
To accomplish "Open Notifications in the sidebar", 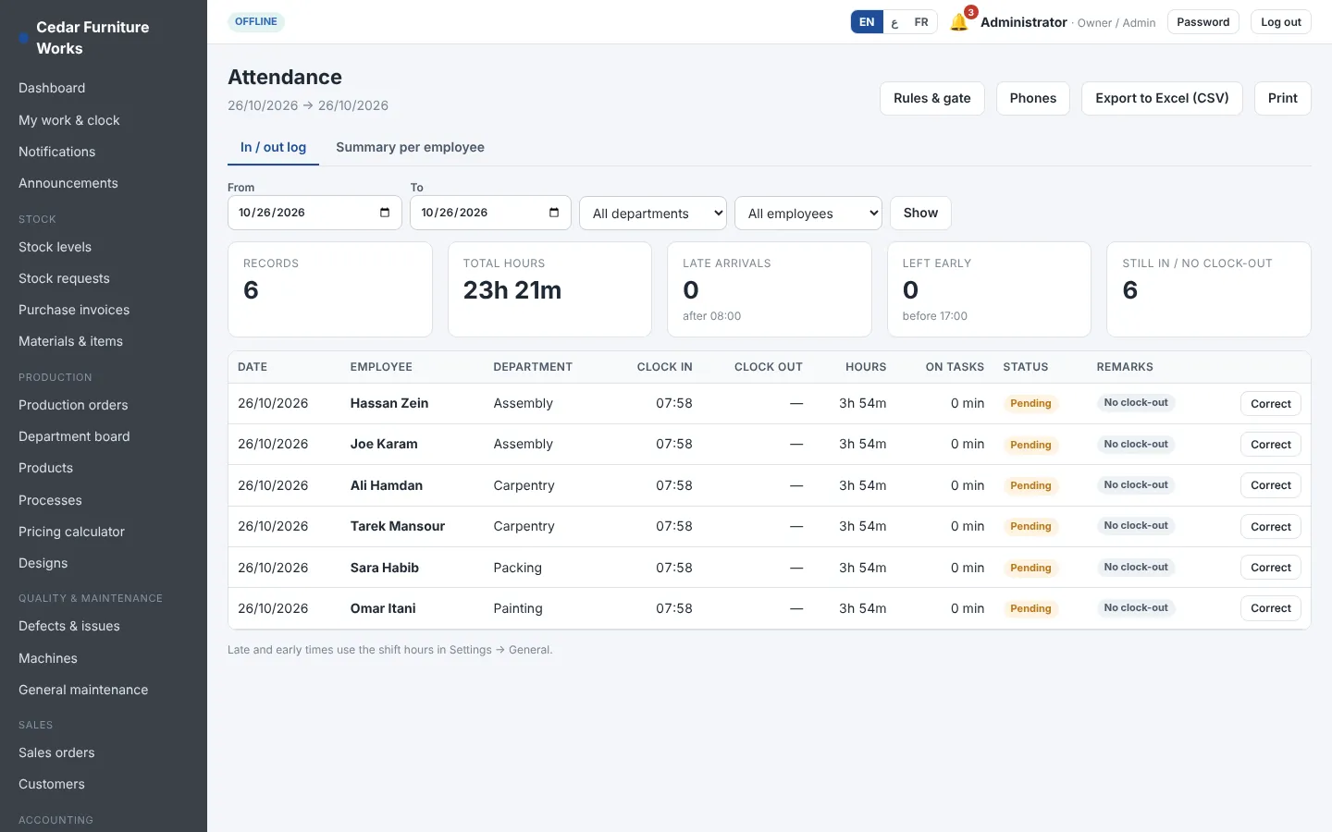I will coord(104,152).
